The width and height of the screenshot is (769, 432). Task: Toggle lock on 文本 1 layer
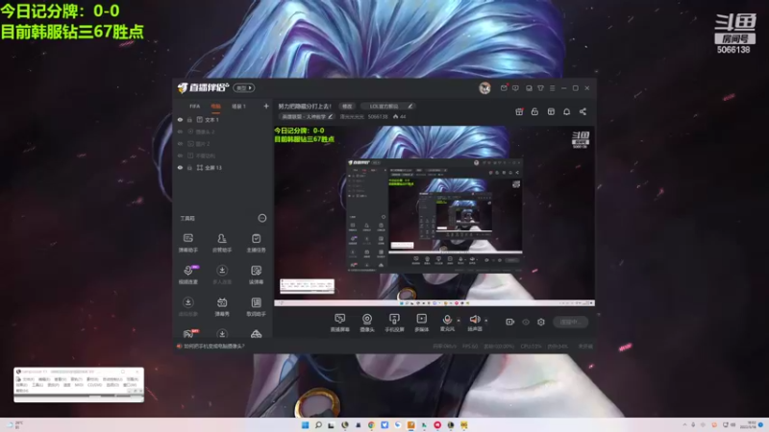coord(189,119)
